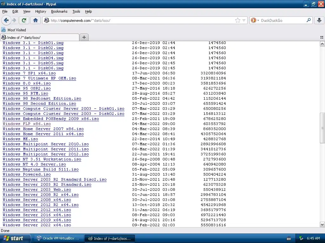Download Windows Server 2016 x64.iso
325x243 pixels.
coord(37,215)
